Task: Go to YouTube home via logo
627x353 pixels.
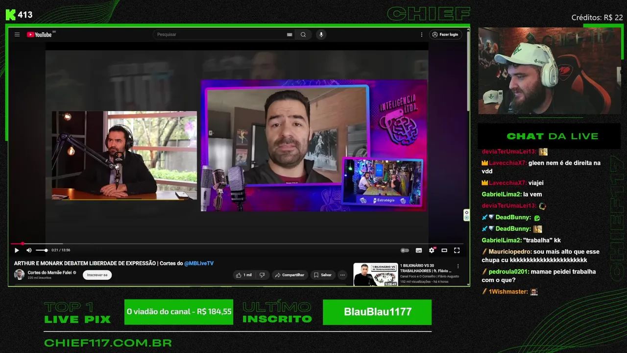Action: click(39, 34)
